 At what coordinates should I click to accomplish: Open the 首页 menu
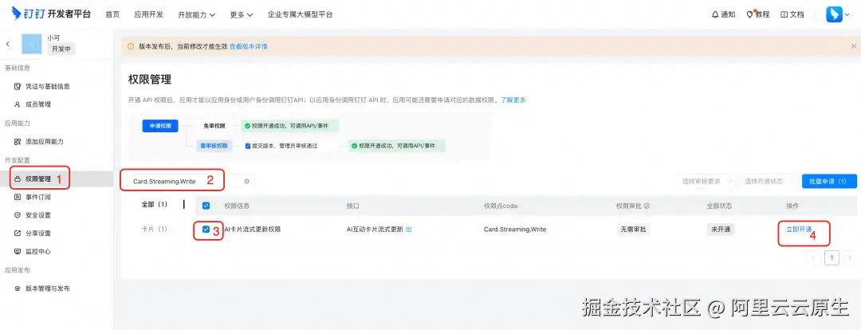coord(112,15)
